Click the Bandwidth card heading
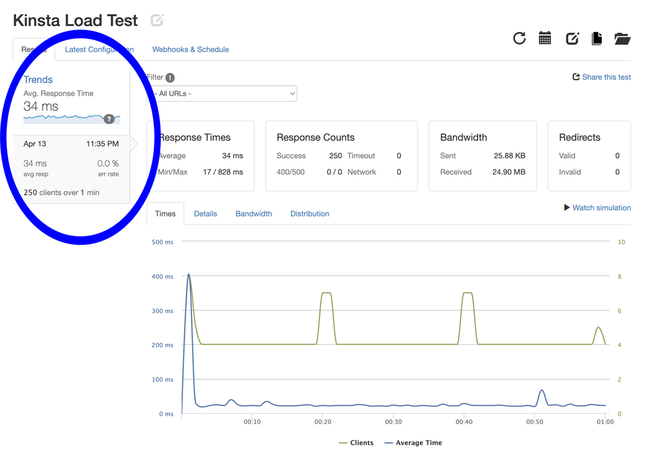The width and height of the screenshot is (653, 457). 464,137
